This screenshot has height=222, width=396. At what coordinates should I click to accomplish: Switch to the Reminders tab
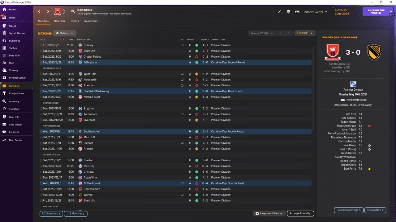pyautogui.click(x=91, y=21)
